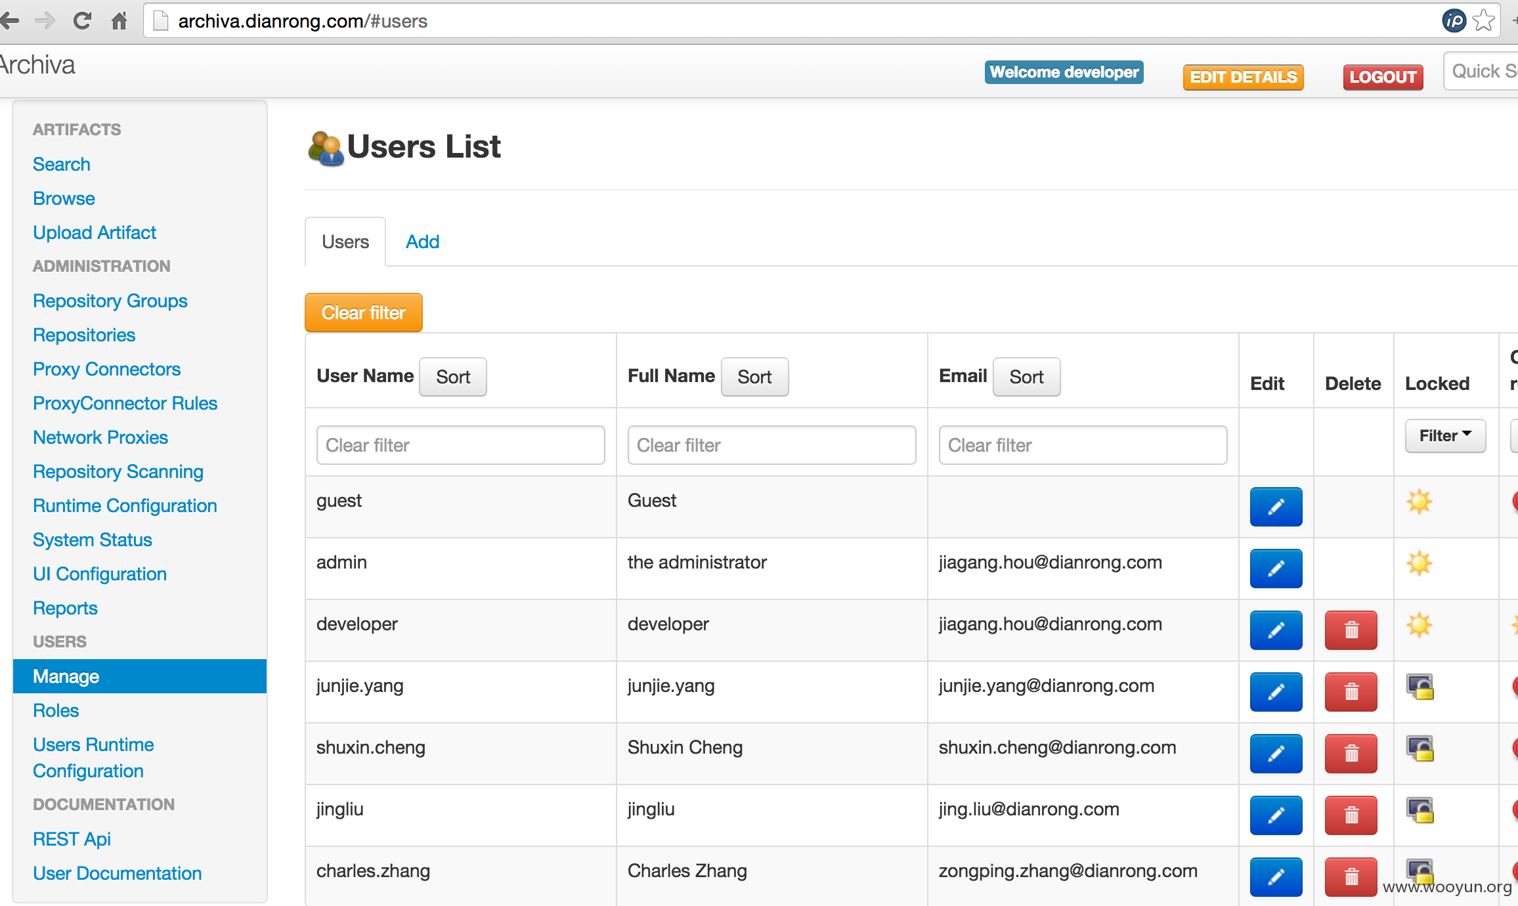Open Roles in the Users sidebar section
1518x906 pixels.
tap(56, 710)
